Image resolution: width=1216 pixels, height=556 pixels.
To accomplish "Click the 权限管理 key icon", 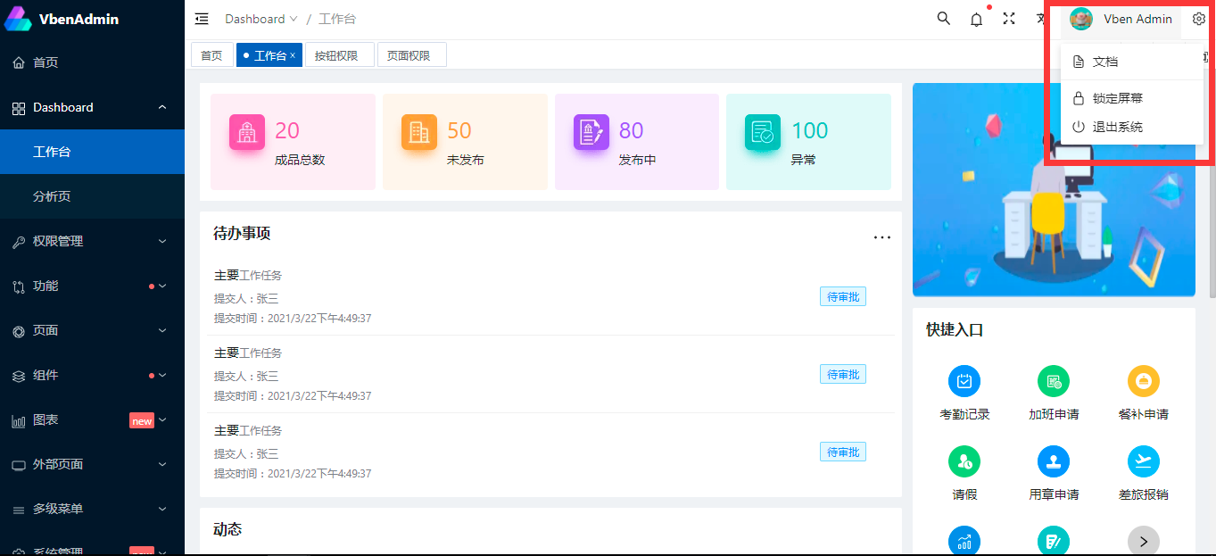I will tap(19, 241).
